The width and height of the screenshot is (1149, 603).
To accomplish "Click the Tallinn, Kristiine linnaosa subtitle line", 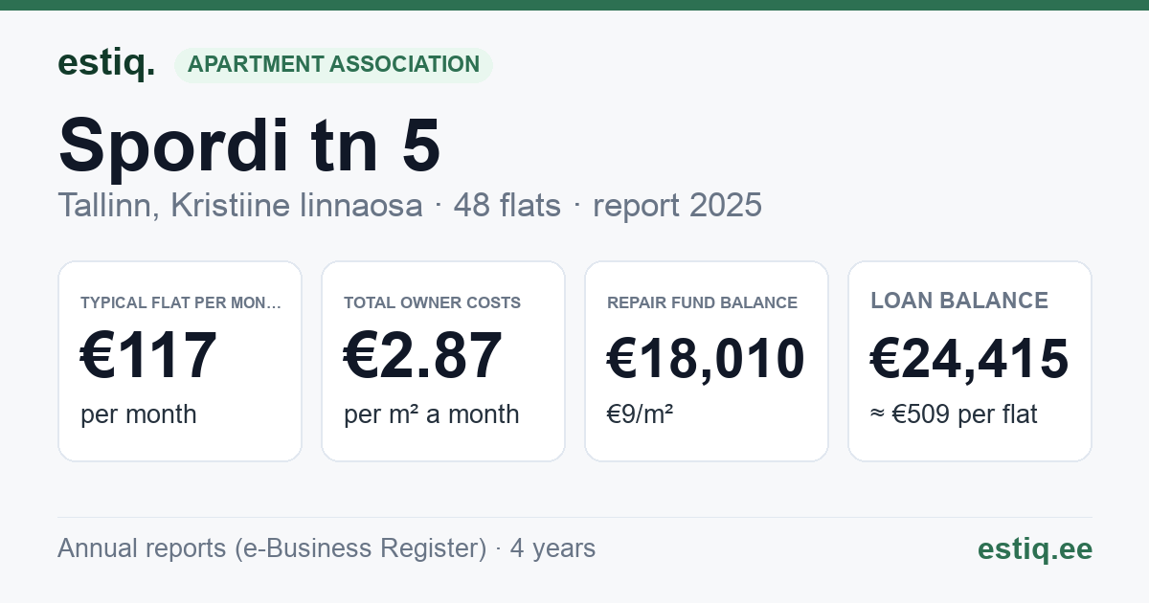I will (x=410, y=205).
